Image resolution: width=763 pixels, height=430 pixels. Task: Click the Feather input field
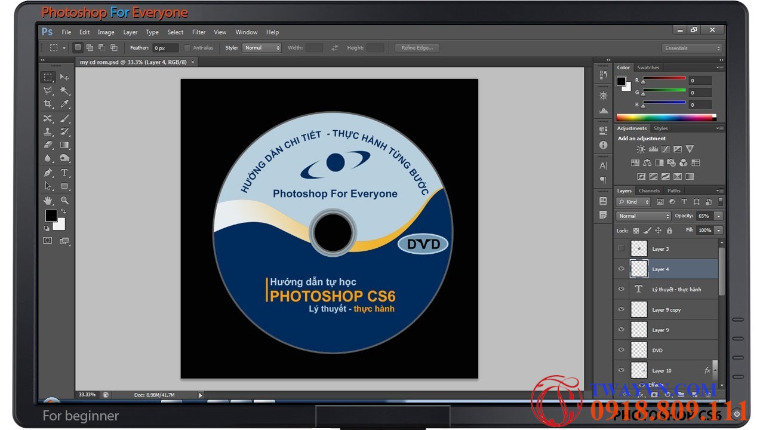point(165,48)
